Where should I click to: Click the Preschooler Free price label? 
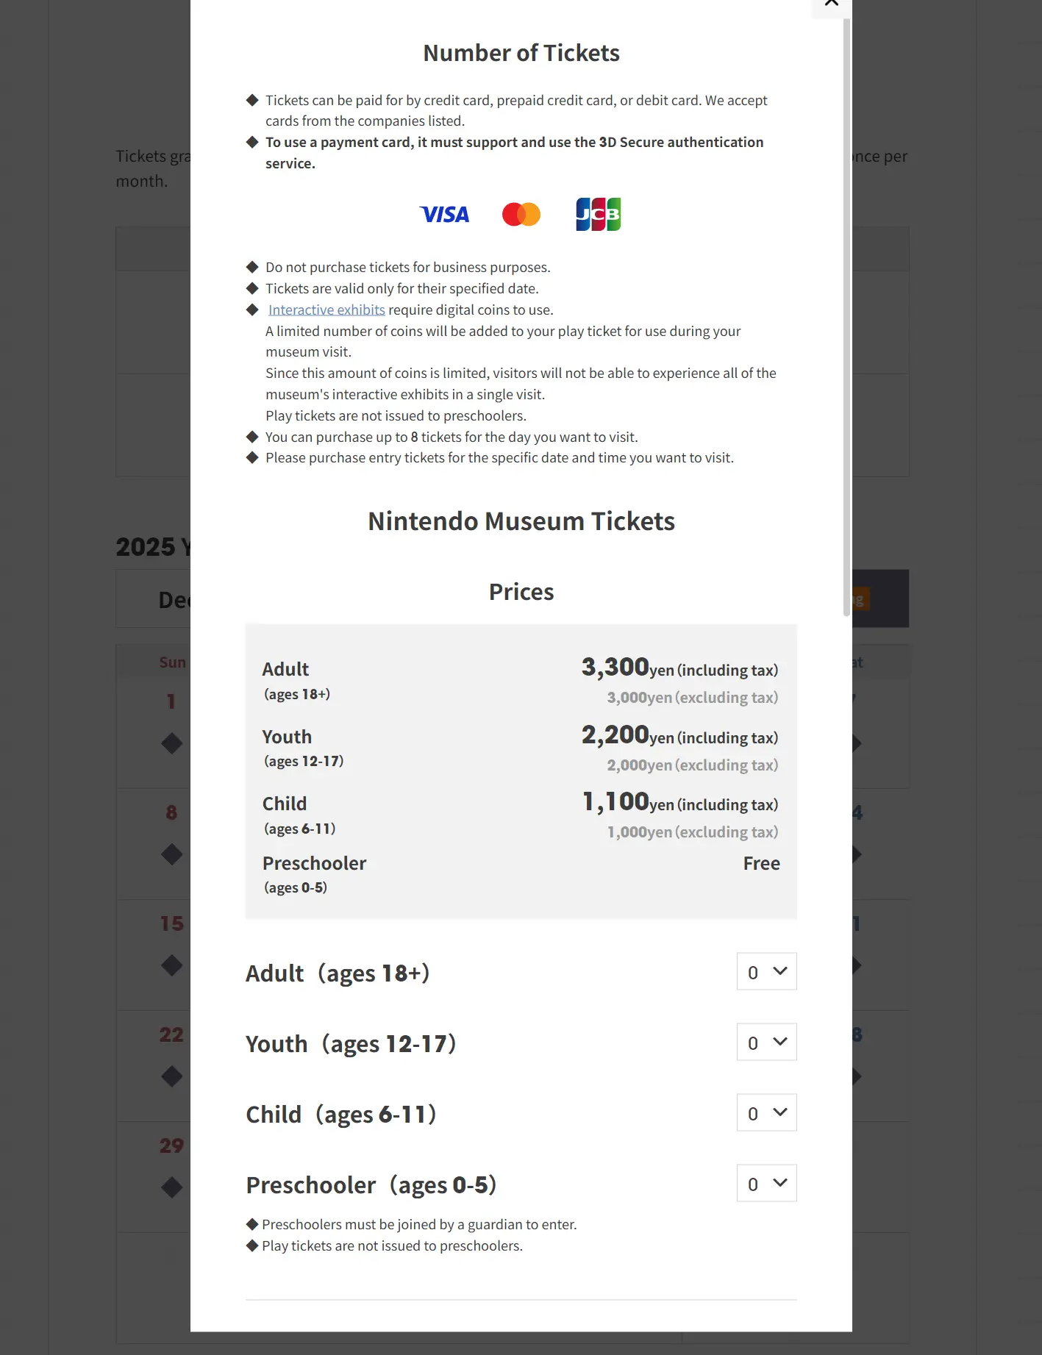pos(761,864)
